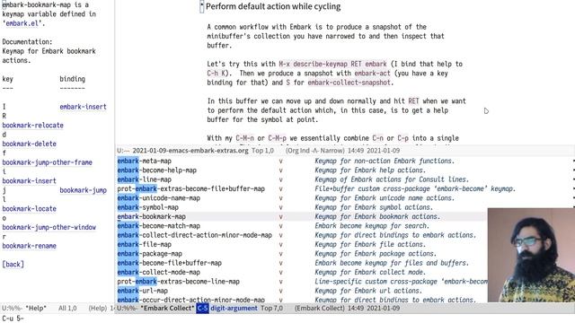Follow the bookmark-rename link
Image resolution: width=575 pixels, height=323 pixels.
click(x=29, y=246)
